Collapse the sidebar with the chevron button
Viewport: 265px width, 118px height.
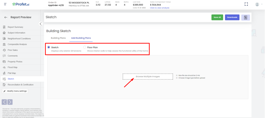tap(41, 24)
